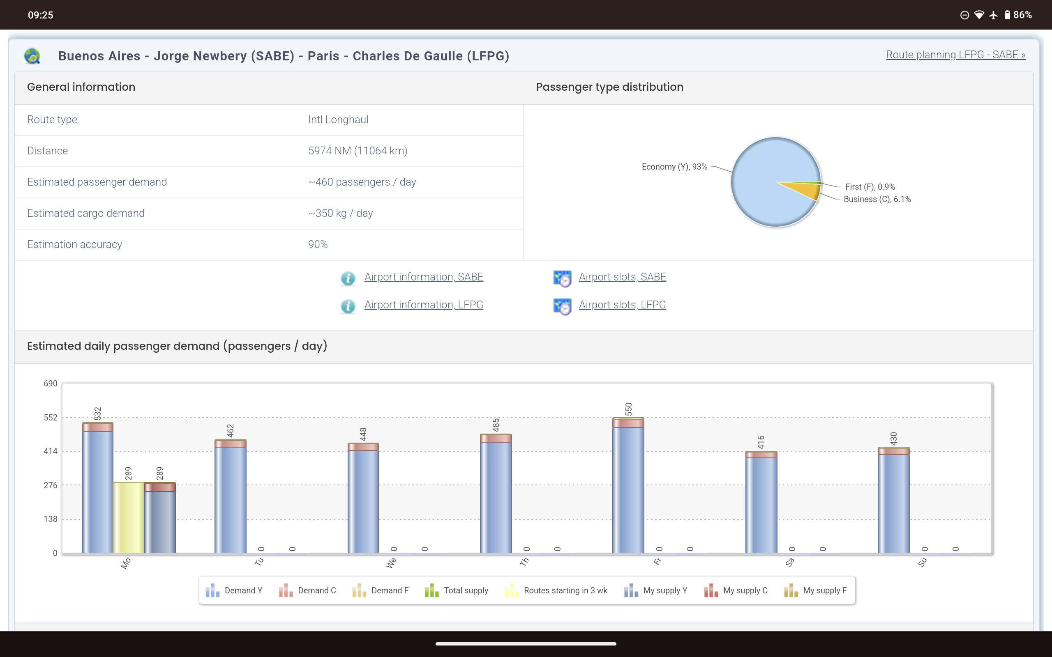Click the globe route icon in header
Image resolution: width=1052 pixels, height=657 pixels.
pyautogui.click(x=32, y=56)
